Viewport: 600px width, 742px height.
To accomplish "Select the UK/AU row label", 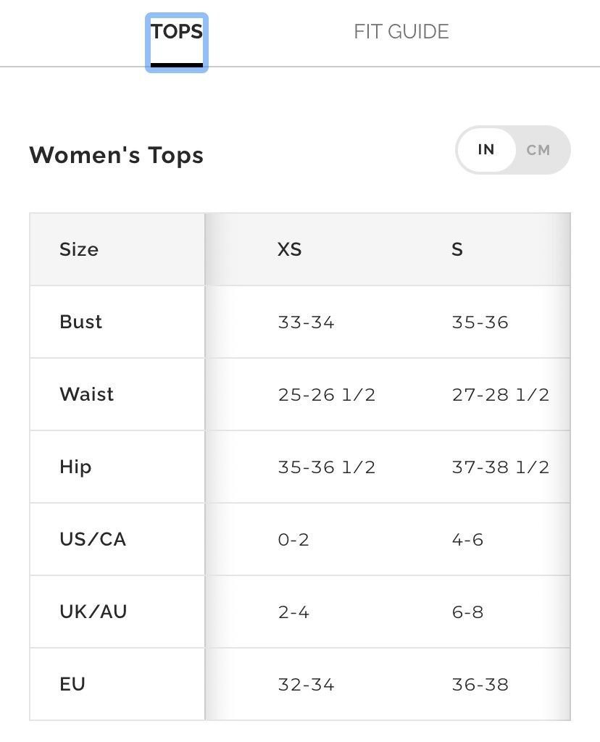I will coord(93,612).
